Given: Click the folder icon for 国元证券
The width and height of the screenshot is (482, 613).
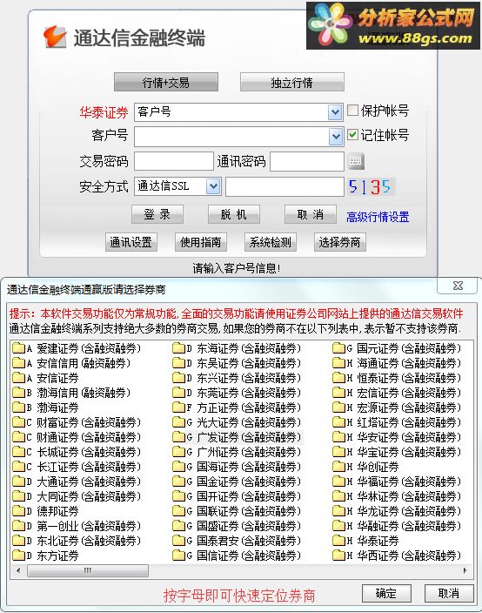Looking at the screenshot, I should pos(338,348).
